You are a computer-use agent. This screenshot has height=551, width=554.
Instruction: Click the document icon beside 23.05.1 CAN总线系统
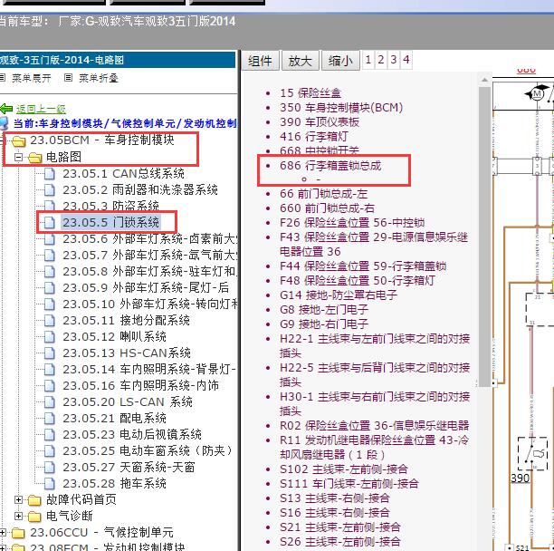pyautogui.click(x=50, y=174)
